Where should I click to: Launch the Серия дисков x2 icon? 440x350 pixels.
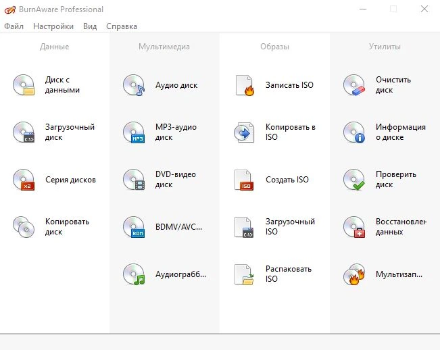tap(24, 180)
